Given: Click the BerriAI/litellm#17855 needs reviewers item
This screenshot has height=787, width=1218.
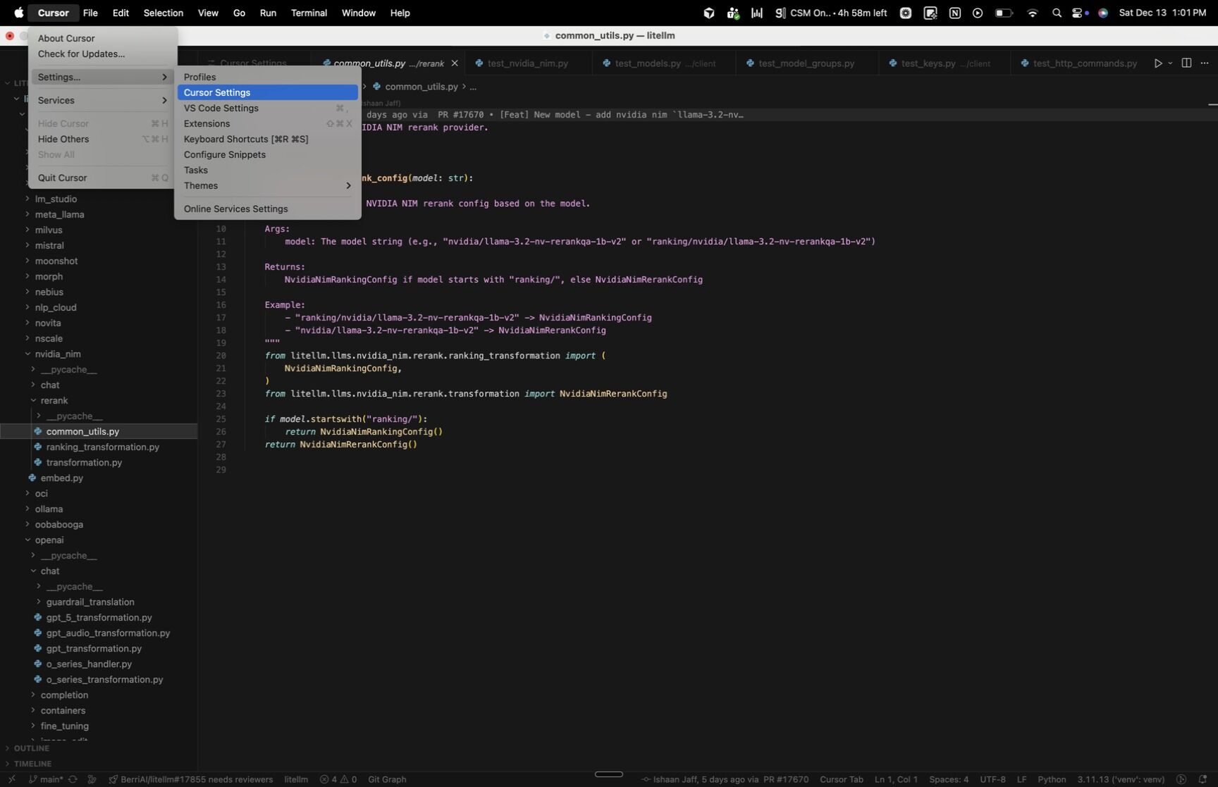Looking at the screenshot, I should [x=190, y=779].
